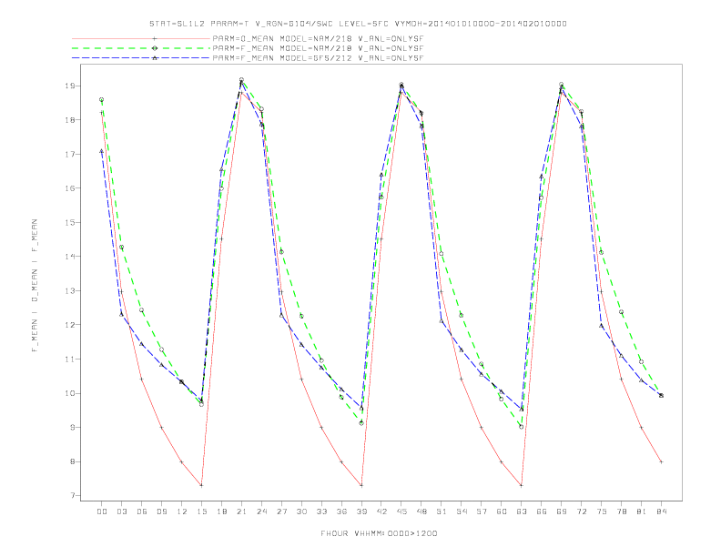Click the vertical axis label F_MEAN | O_MEAN | F_MEAN
Screen dimensions: 721x557
[x=35, y=286]
